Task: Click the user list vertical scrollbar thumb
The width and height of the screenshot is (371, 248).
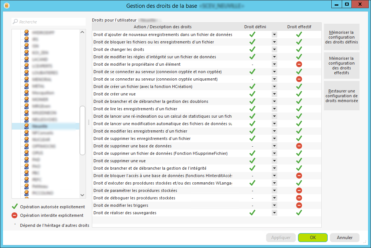Action: pos(83,130)
